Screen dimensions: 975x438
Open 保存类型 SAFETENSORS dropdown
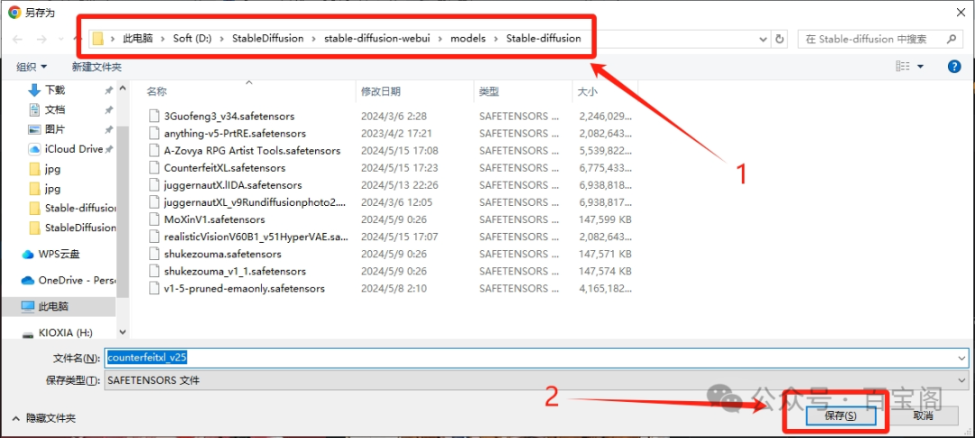pos(535,380)
